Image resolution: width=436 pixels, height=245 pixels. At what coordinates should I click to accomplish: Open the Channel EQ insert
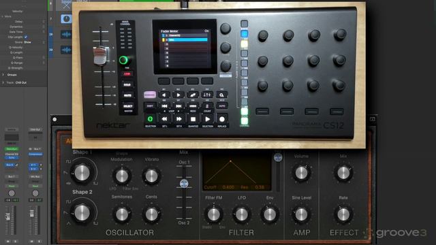[x=12, y=154]
